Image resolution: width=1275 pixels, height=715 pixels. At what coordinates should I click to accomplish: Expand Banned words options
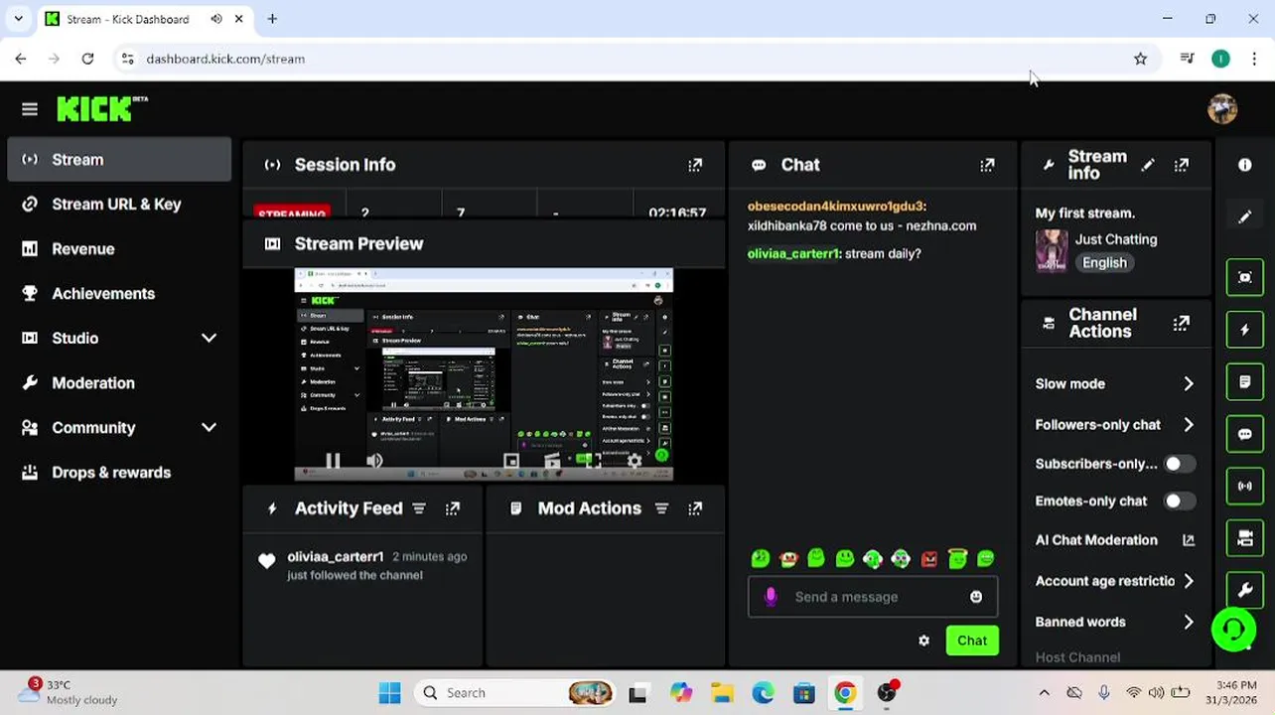[1189, 622]
